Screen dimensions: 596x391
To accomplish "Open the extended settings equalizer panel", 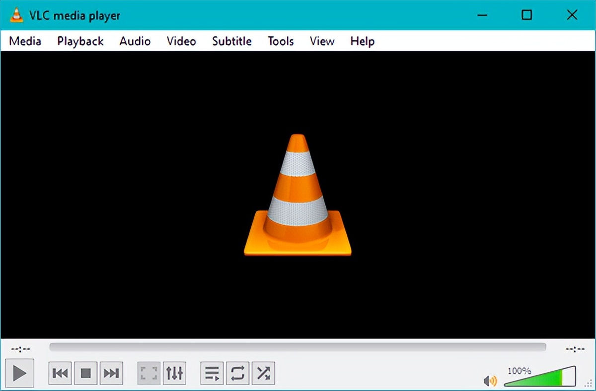I will point(174,373).
